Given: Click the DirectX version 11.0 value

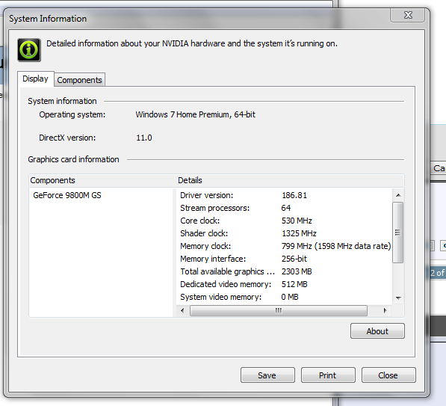Looking at the screenshot, I should tap(144, 138).
